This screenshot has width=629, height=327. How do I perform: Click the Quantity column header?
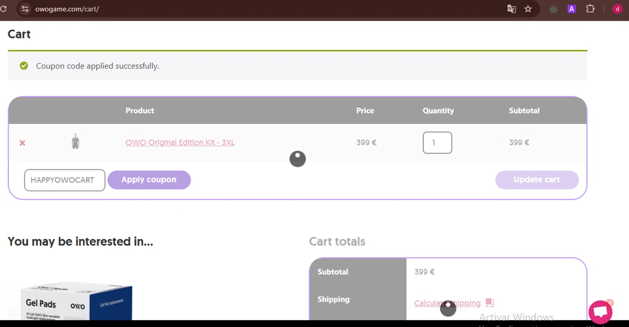click(438, 111)
